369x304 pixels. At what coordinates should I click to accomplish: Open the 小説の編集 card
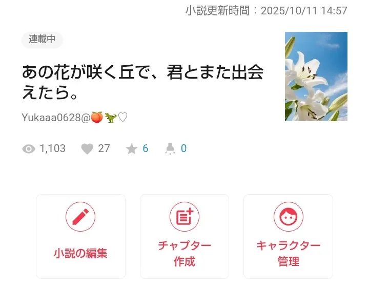[80, 236]
